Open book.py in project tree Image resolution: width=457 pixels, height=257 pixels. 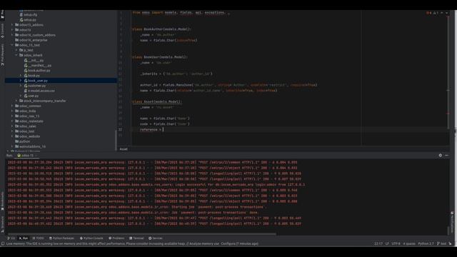[x=34, y=76]
